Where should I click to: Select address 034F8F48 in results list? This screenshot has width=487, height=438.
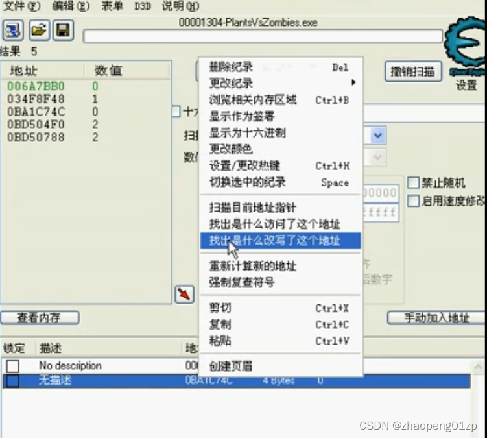36,99
